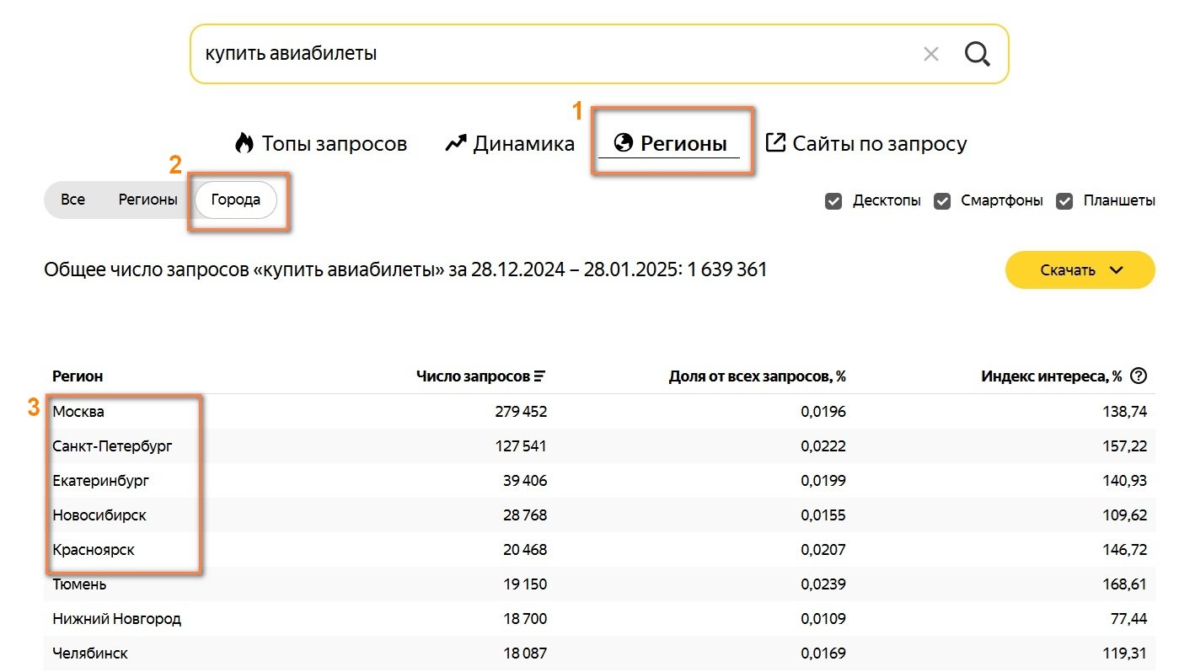Open help icon next to Индекс интереса
The height and width of the screenshot is (672, 1195).
[1139, 376]
